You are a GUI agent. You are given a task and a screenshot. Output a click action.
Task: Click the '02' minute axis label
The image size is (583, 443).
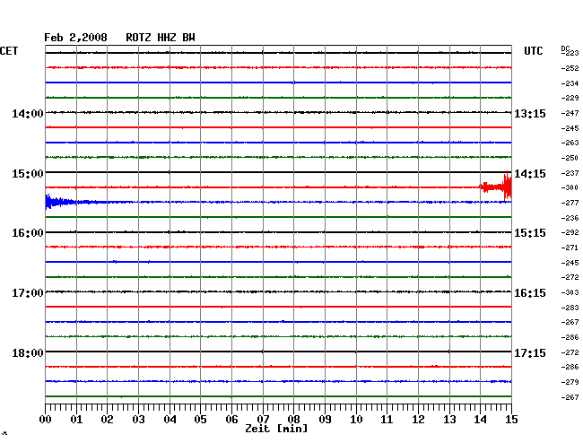107,420
